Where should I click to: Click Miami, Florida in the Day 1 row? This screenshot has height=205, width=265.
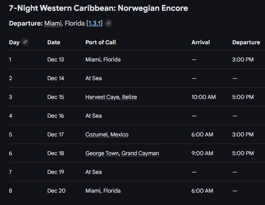coord(103,59)
